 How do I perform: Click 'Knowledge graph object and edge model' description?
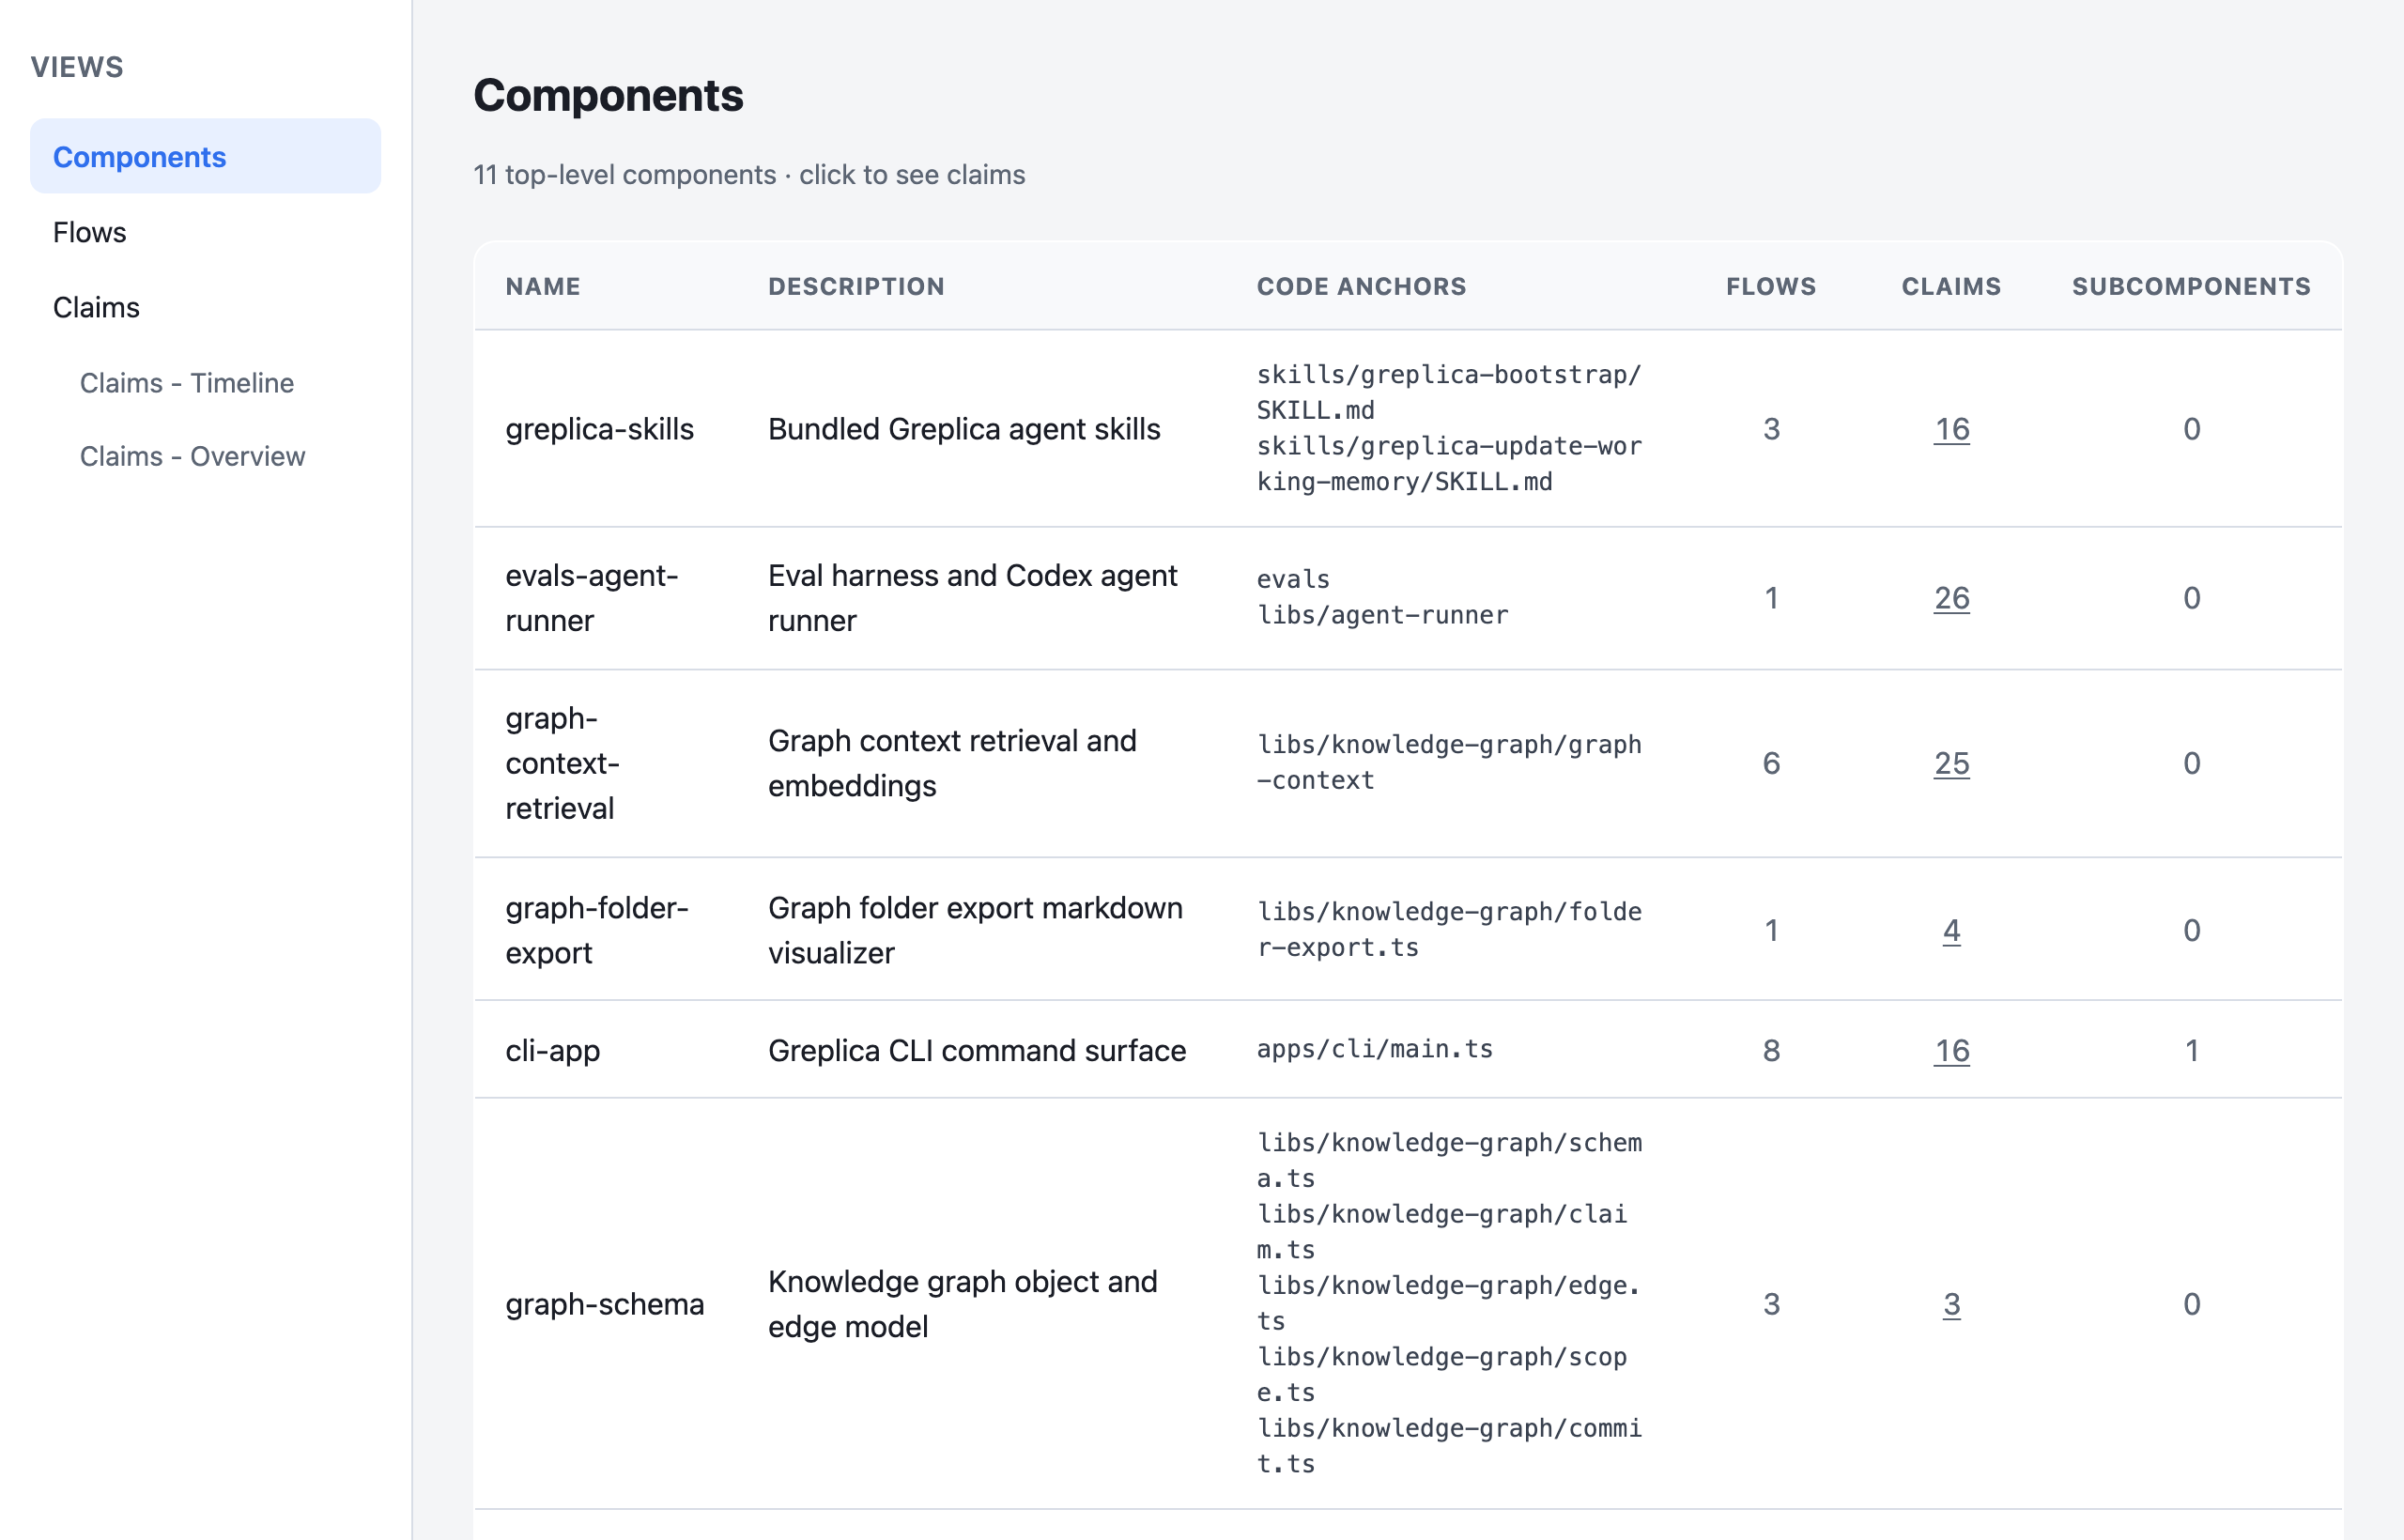pos(962,1304)
